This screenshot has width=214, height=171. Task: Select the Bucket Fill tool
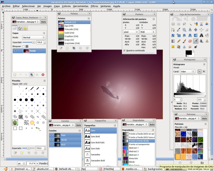207,36
